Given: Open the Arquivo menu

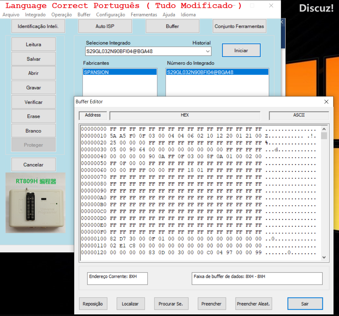Looking at the screenshot, I should tap(11, 15).
